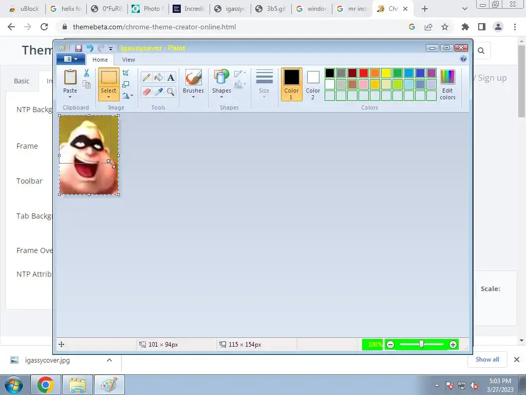526x395 pixels.
Task: Click zoom in plus button in Paint
Action: point(453,344)
